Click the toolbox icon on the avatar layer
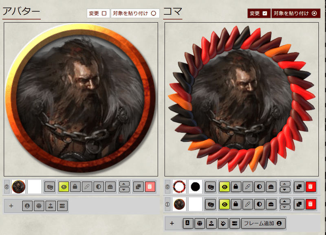Viewport: 326px width, 235px height. coord(108,186)
